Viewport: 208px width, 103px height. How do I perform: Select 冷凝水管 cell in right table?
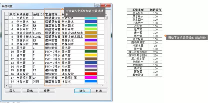[138, 46]
